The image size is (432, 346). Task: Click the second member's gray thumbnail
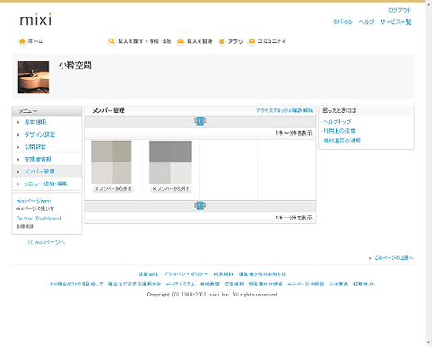(x=170, y=162)
